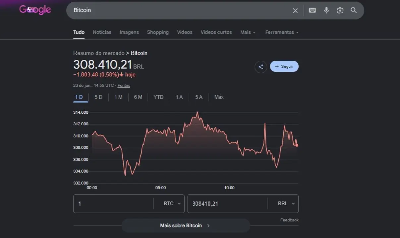
Task: Expand the Mais dropdown
Action: 248,32
